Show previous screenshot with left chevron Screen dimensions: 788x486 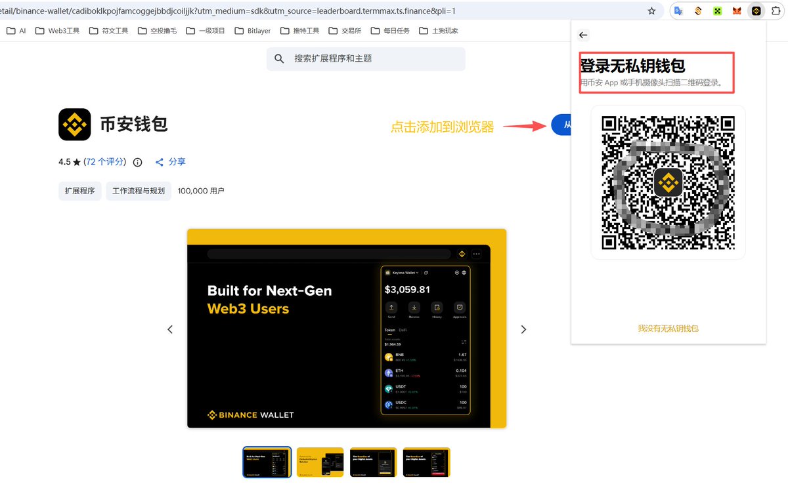pos(170,329)
